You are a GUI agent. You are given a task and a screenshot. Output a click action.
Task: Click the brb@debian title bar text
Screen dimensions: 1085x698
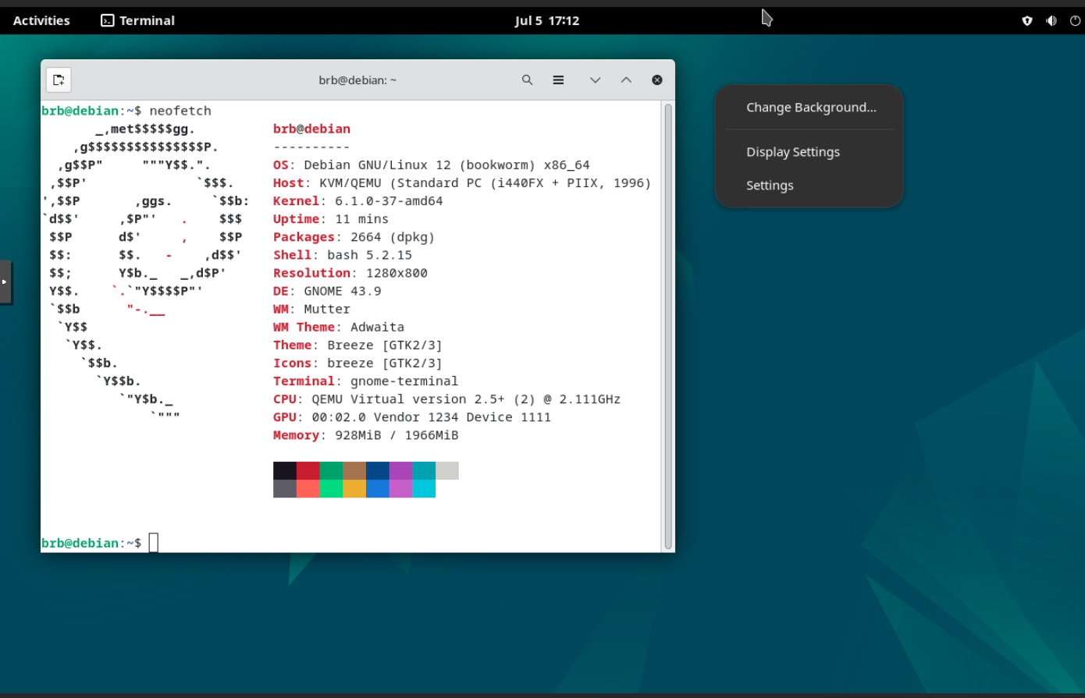[358, 80]
